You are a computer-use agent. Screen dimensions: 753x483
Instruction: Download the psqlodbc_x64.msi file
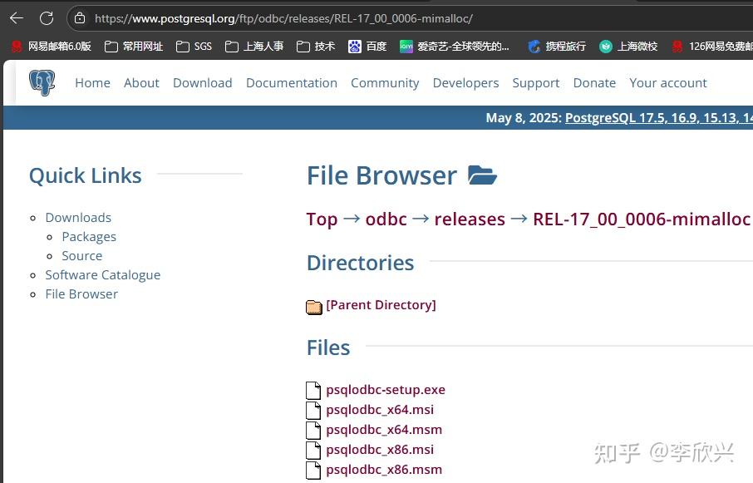380,410
